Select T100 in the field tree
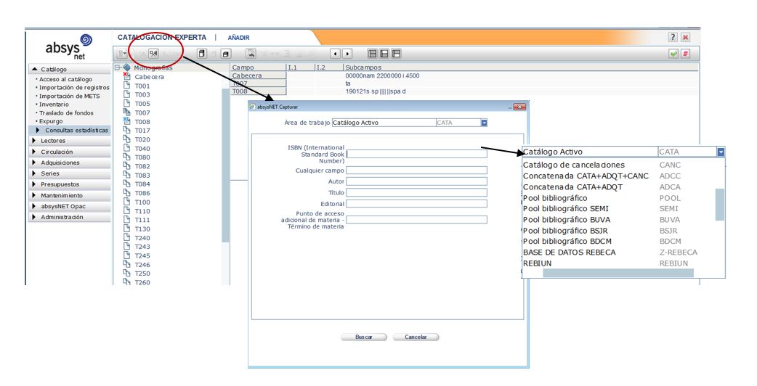Viewport: 757px width, 386px height. pyautogui.click(x=142, y=202)
